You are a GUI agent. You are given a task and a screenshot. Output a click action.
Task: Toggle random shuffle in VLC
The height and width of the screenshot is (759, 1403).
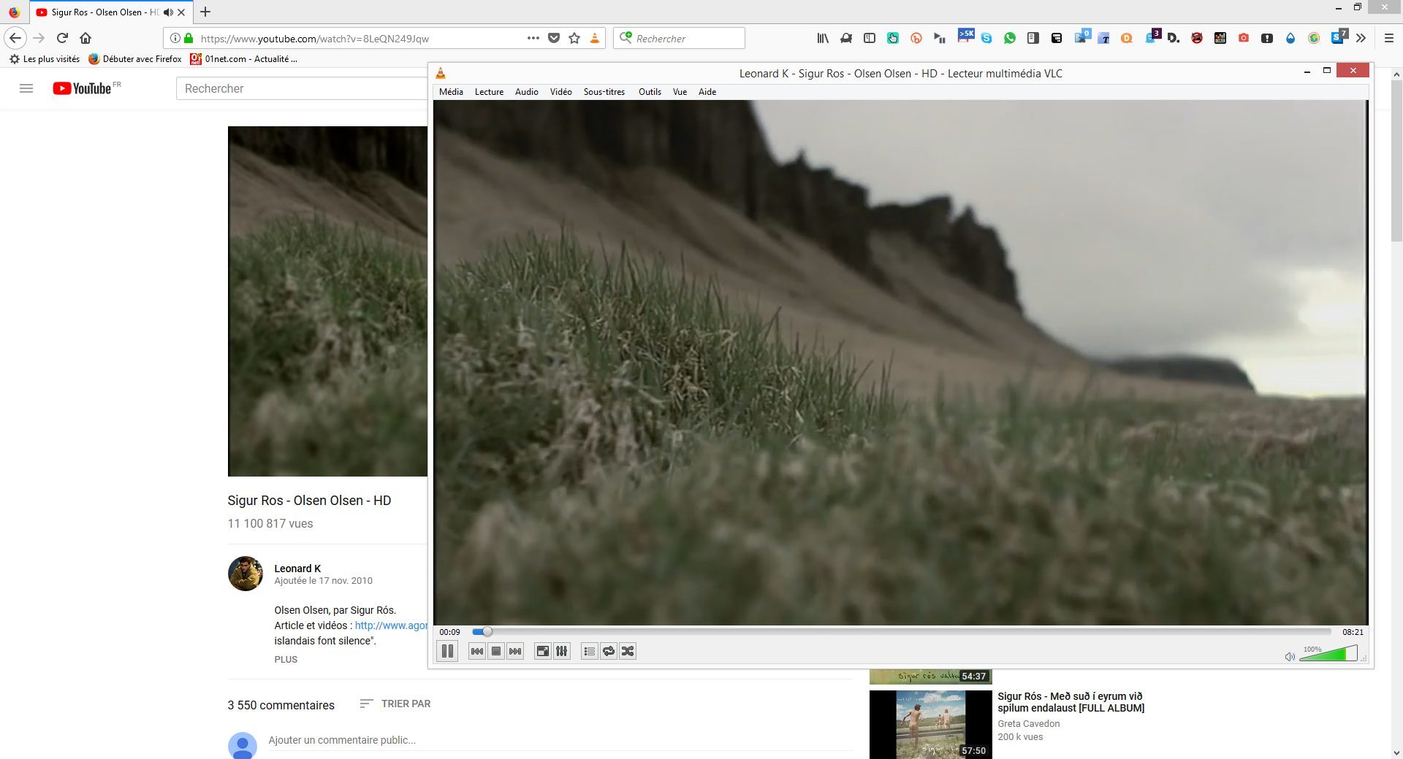coord(628,651)
